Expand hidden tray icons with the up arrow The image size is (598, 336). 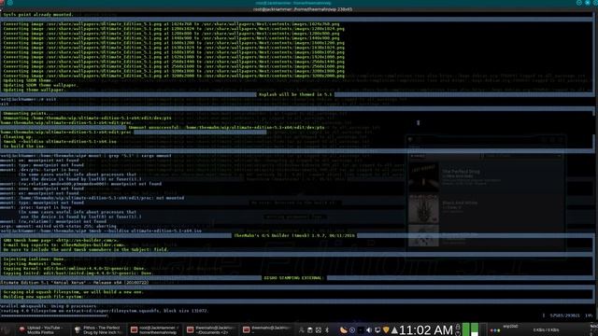pyautogui.click(x=394, y=329)
